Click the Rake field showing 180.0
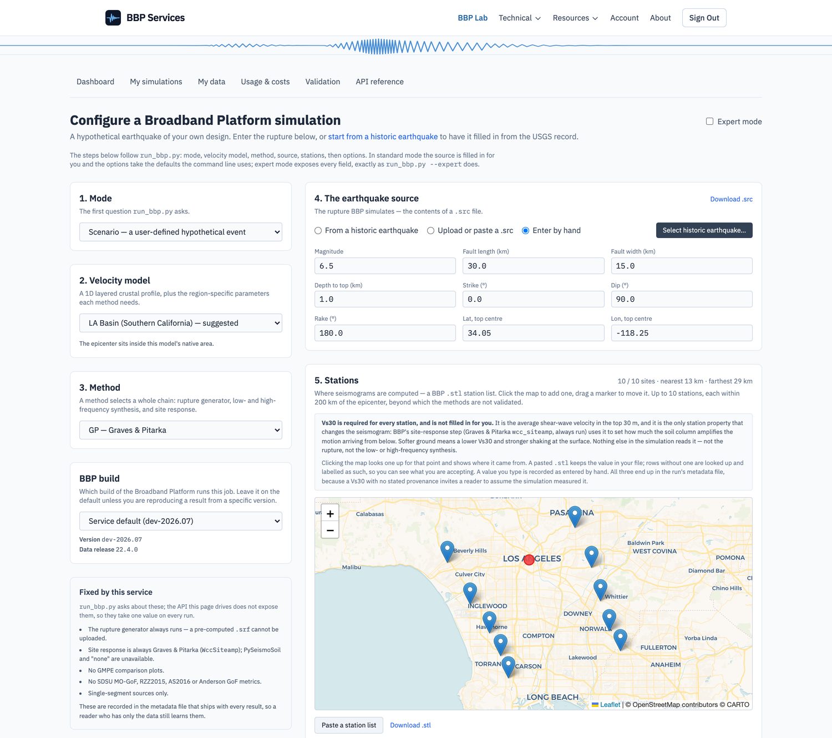This screenshot has height=738, width=832. 385,333
